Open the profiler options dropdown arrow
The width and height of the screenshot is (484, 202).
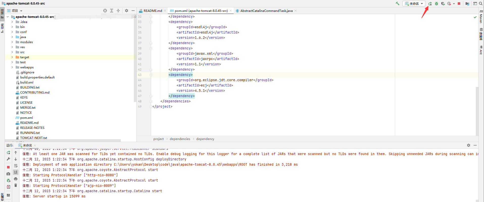coord(454,4)
